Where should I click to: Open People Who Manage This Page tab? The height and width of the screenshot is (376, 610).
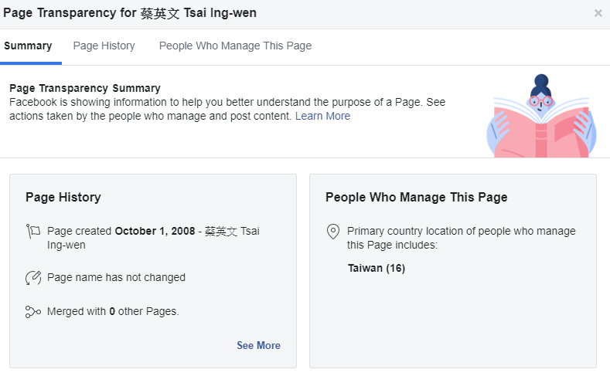[x=235, y=46]
